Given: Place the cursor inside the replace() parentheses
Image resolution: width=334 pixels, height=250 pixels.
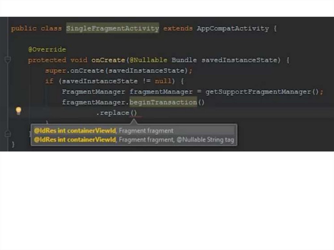Looking at the screenshot, I should (134, 113).
